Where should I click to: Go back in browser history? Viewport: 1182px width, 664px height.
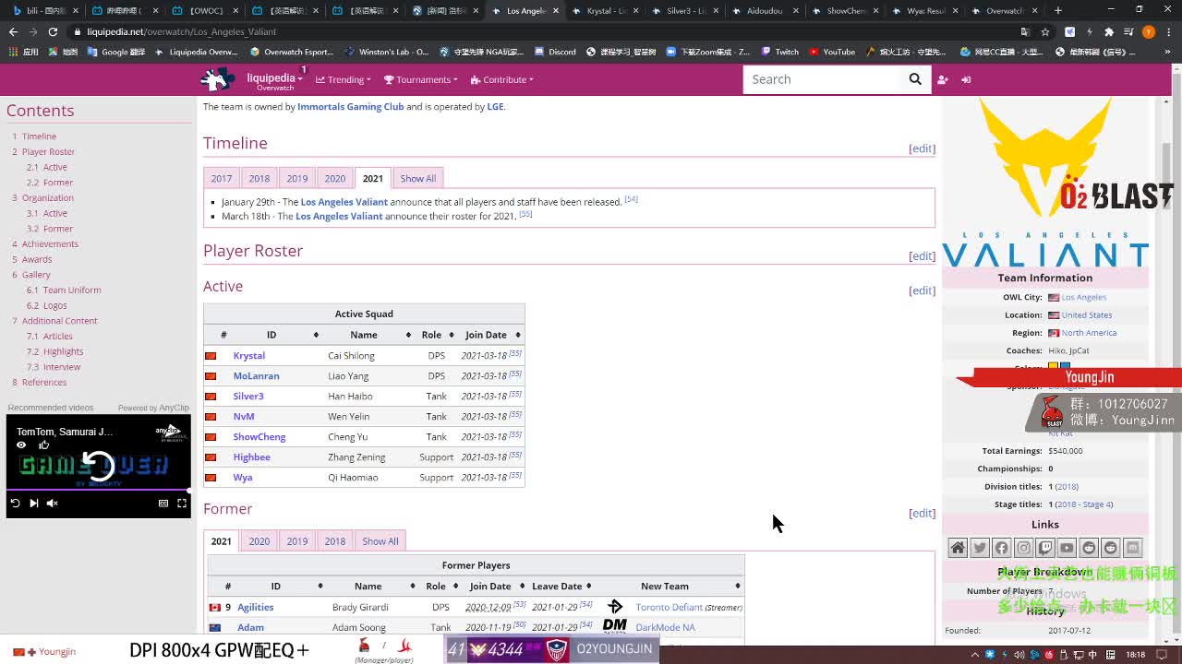coord(13,31)
